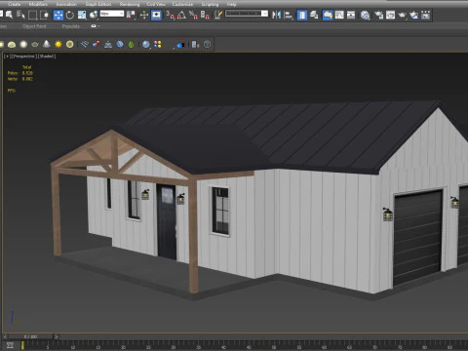Pick the Select and Place tool

(94, 15)
